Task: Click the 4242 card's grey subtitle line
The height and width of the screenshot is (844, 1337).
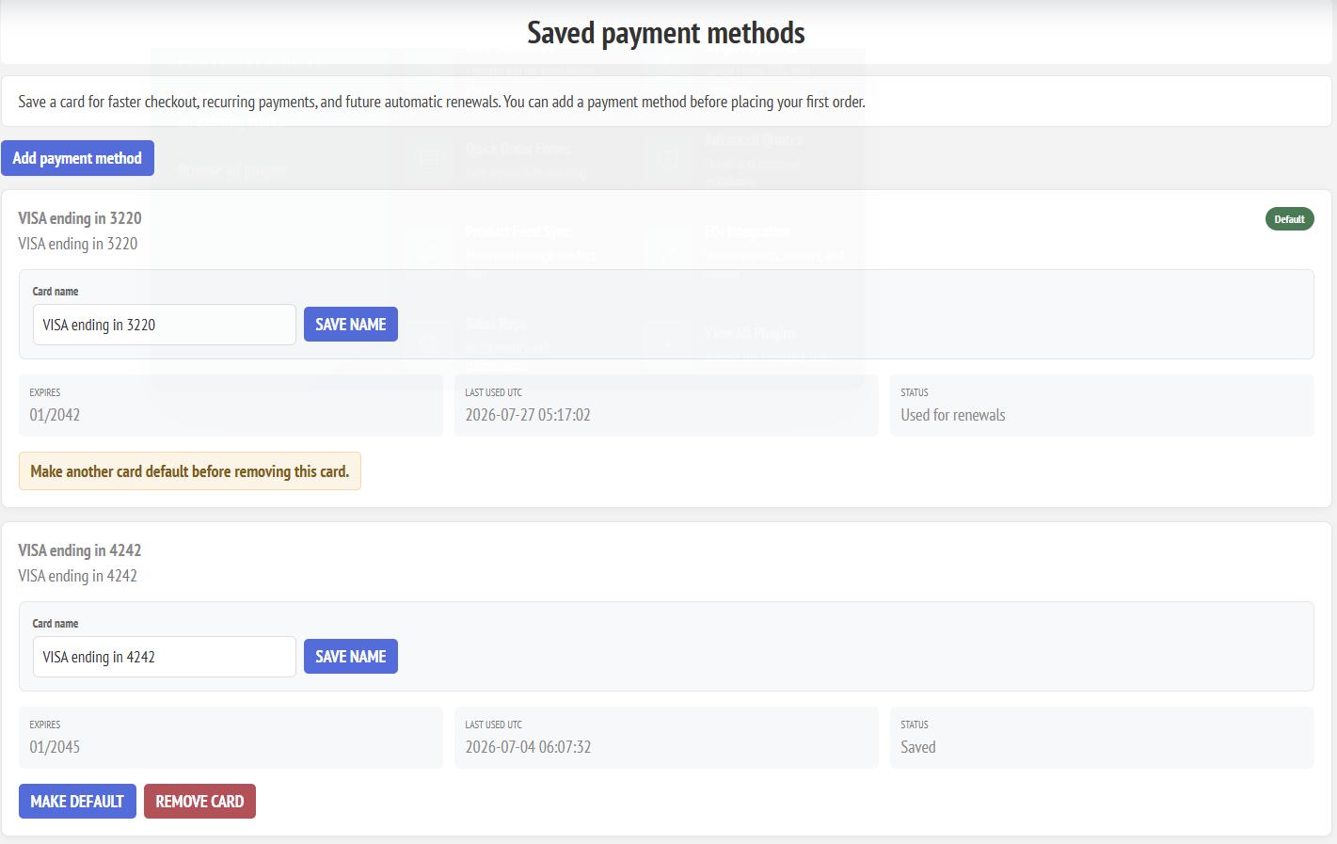Action: tap(78, 576)
